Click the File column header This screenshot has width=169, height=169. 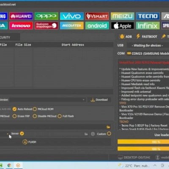pyautogui.click(x=3, y=45)
